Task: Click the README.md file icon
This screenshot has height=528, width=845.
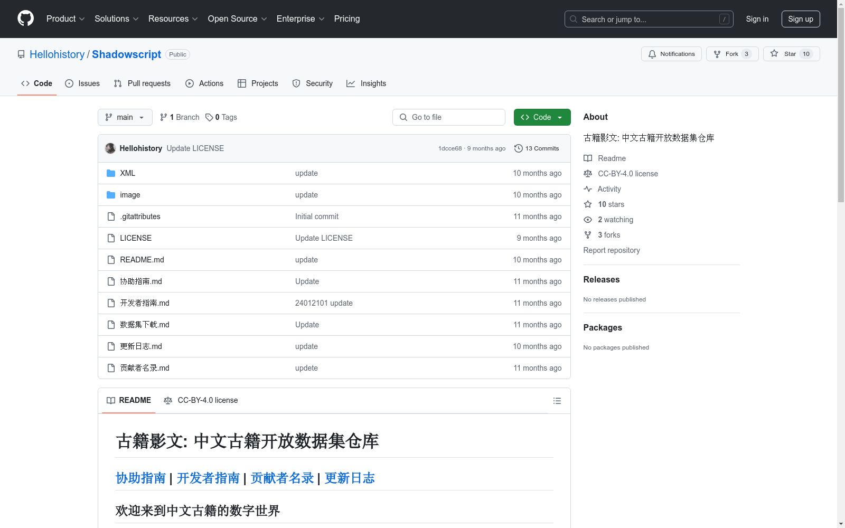Action: [111, 260]
